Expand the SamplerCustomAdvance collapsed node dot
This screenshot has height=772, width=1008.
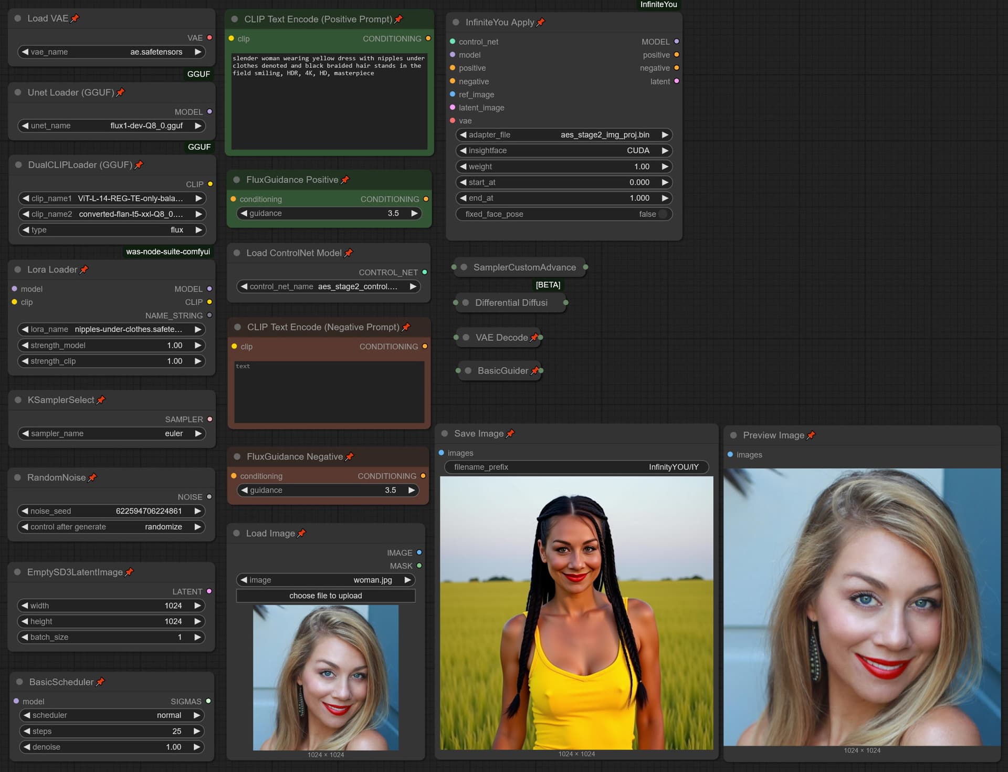(464, 267)
